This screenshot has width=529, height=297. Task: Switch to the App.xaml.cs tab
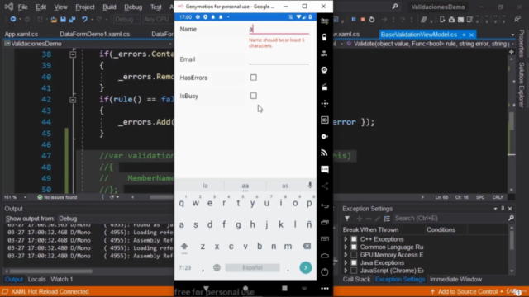tap(21, 35)
